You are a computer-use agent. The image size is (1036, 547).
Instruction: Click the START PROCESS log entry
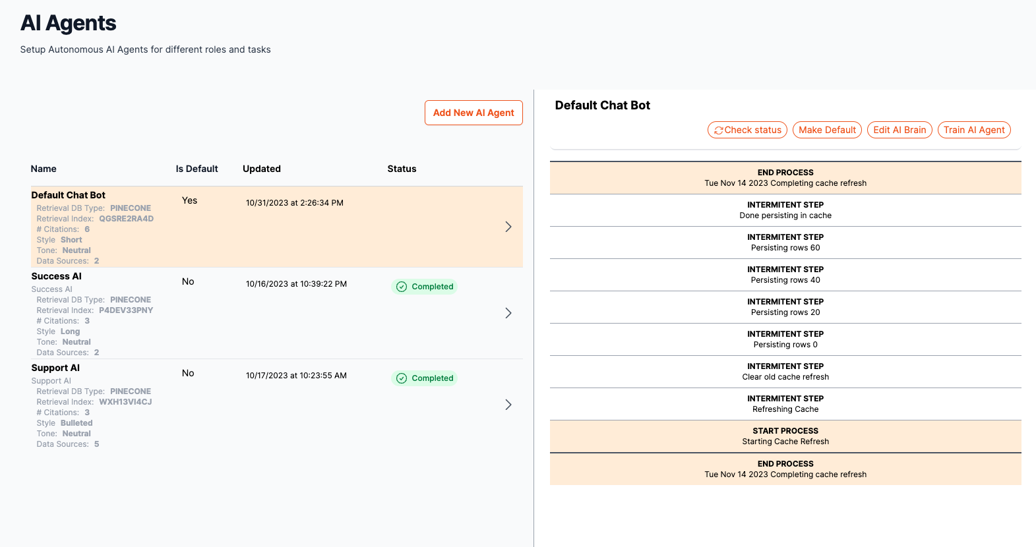coord(785,436)
